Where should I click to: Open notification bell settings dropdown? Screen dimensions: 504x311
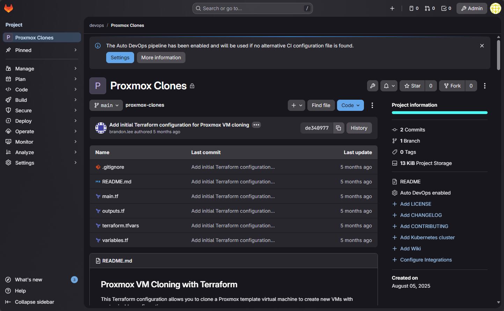click(389, 86)
